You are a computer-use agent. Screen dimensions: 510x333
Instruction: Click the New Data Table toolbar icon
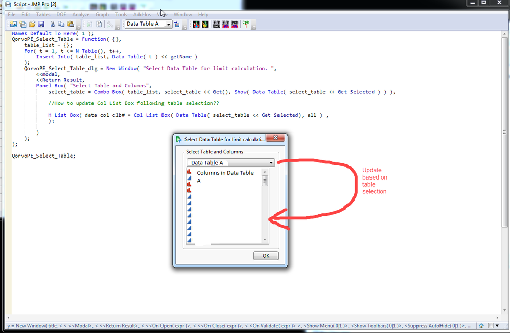click(x=13, y=24)
